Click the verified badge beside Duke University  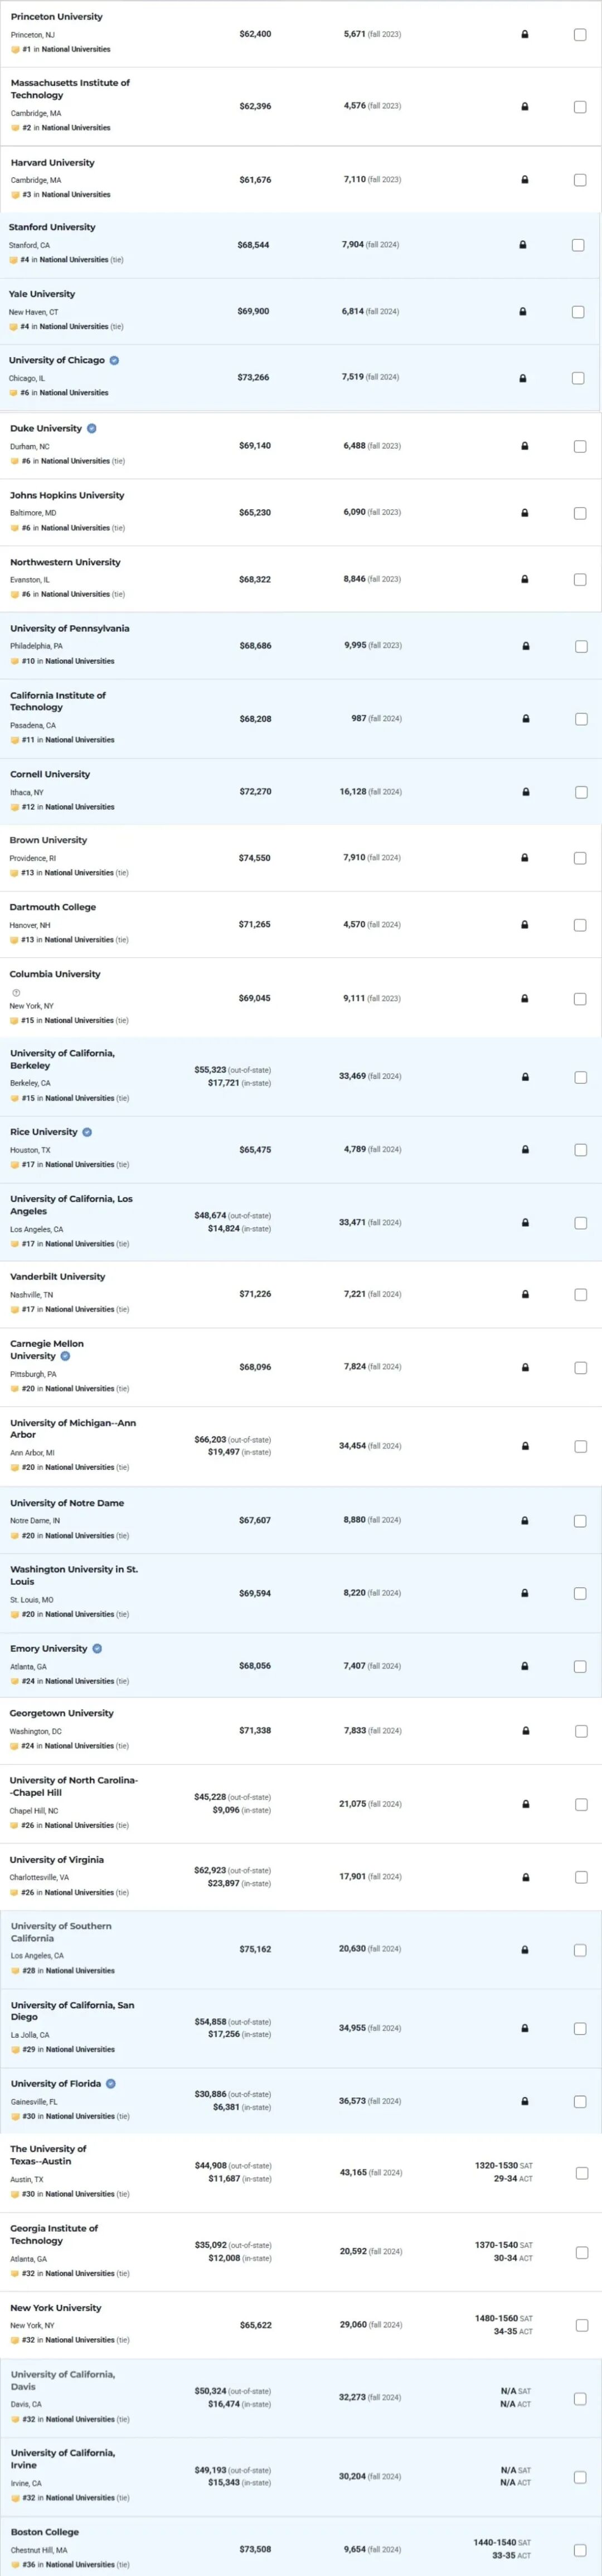click(92, 429)
